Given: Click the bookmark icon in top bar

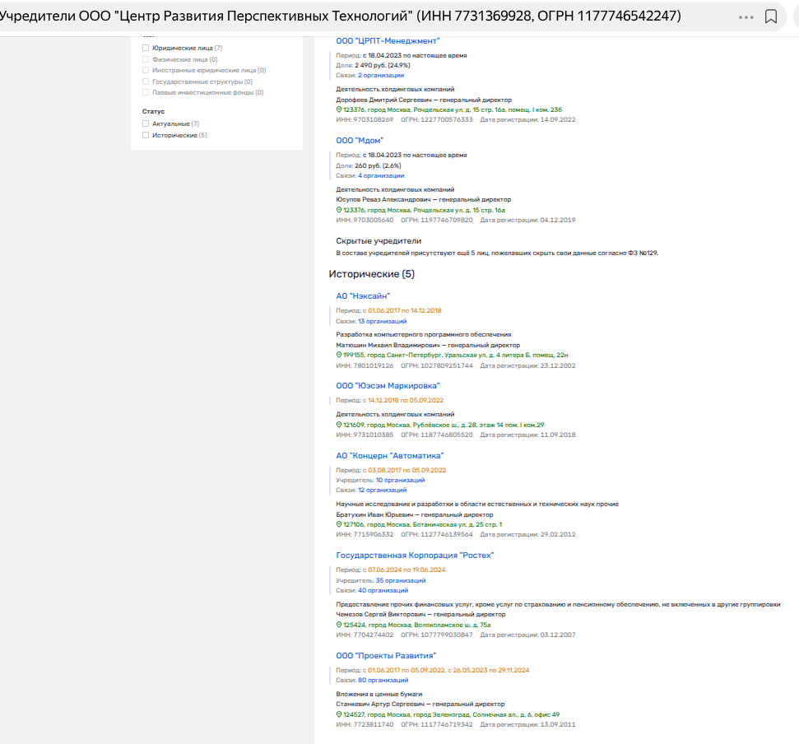Looking at the screenshot, I should click(x=771, y=16).
